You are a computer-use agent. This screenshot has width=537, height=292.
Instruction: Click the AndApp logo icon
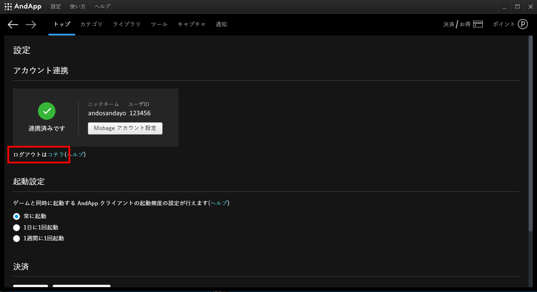tap(8, 6)
